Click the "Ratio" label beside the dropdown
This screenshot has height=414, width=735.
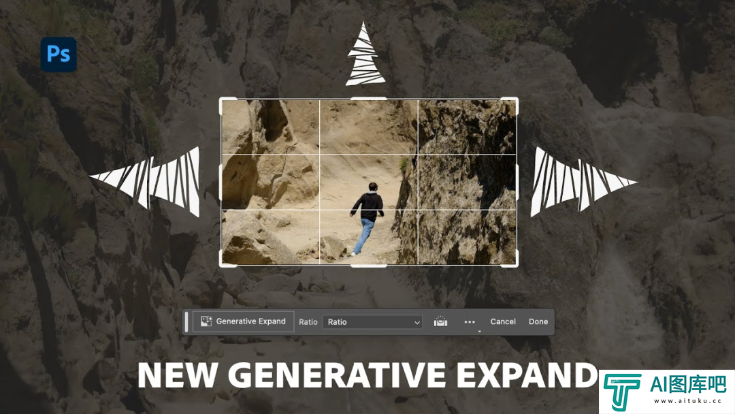point(308,322)
